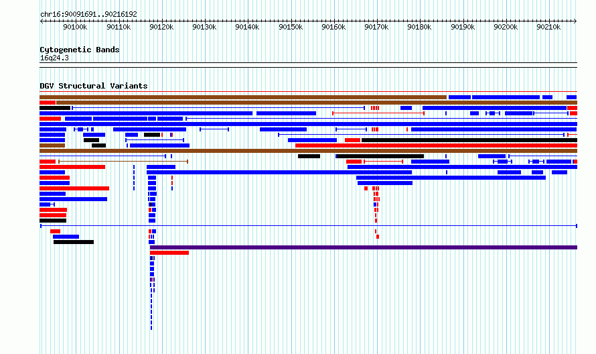Click the 90180k ruler tick label
Screen dimensions: 596x354
(x=420, y=27)
